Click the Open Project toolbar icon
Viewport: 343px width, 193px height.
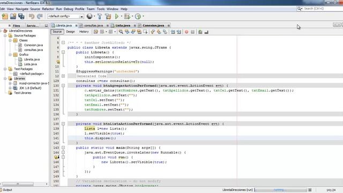13,17
